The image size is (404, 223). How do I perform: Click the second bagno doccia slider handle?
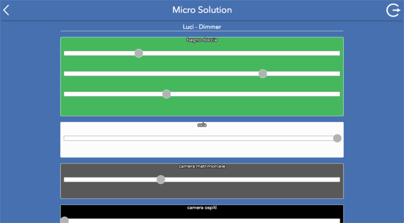pyautogui.click(x=263, y=74)
